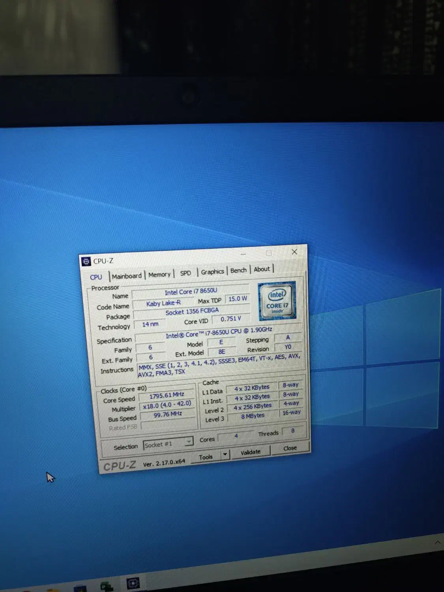Minimize the CPU-Z window
This screenshot has width=444, height=592.
click(243, 254)
